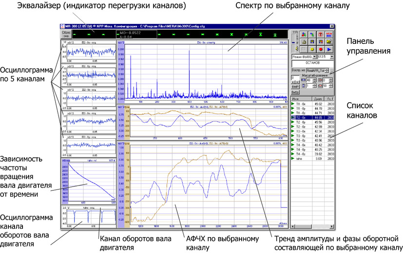This screenshot has width=403, height=261.
Task: Open the RealAFR playback source selector
Action: (x=315, y=71)
